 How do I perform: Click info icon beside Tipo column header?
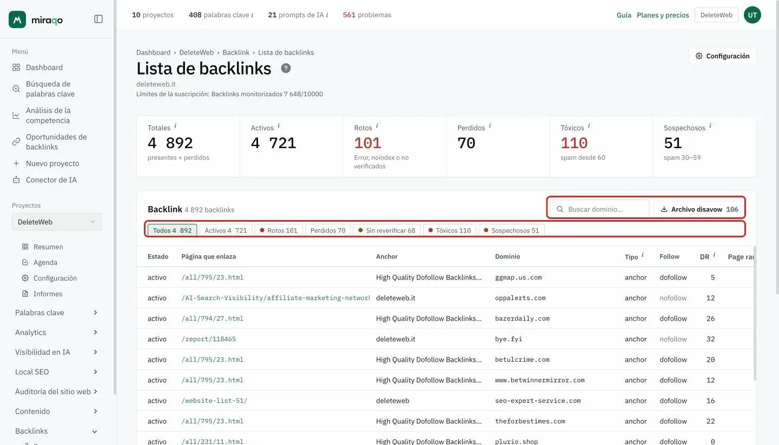[643, 255]
